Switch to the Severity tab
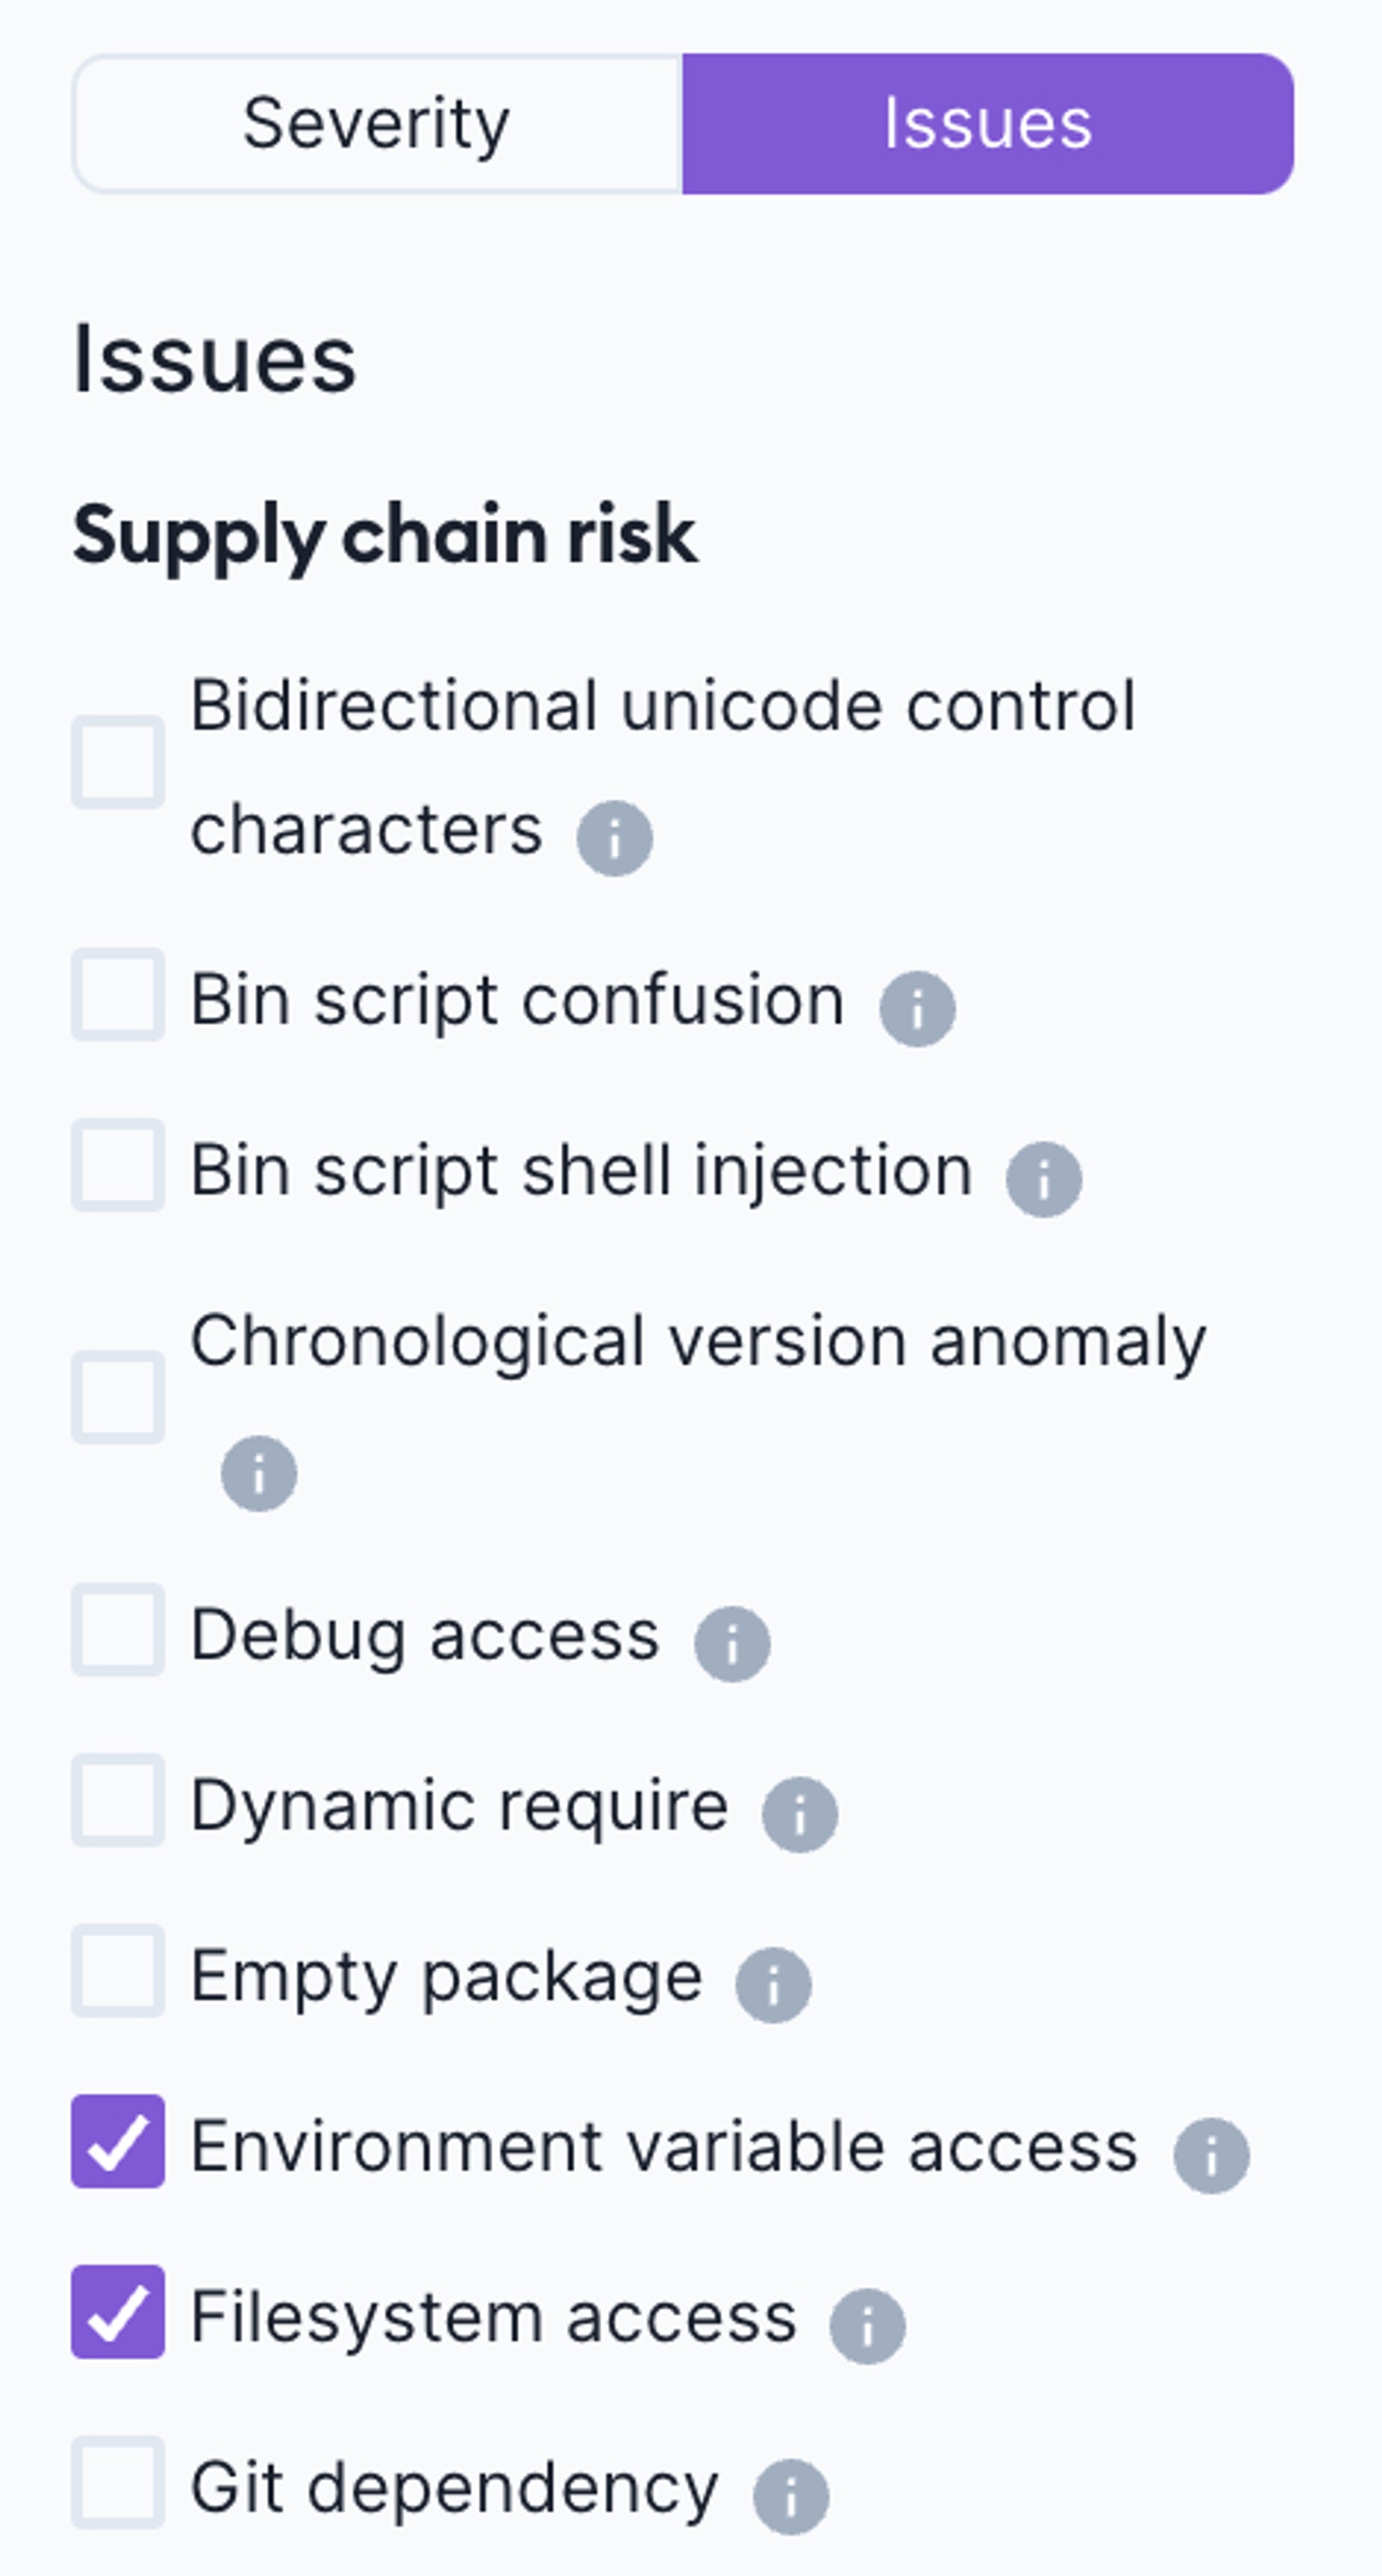This screenshot has width=1382, height=2576. click(x=377, y=124)
